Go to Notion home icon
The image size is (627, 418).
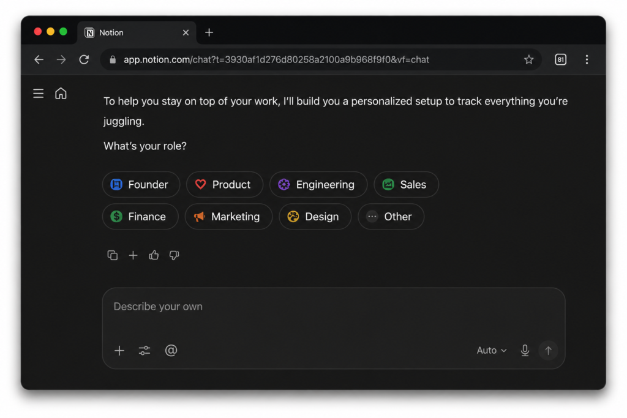(61, 94)
